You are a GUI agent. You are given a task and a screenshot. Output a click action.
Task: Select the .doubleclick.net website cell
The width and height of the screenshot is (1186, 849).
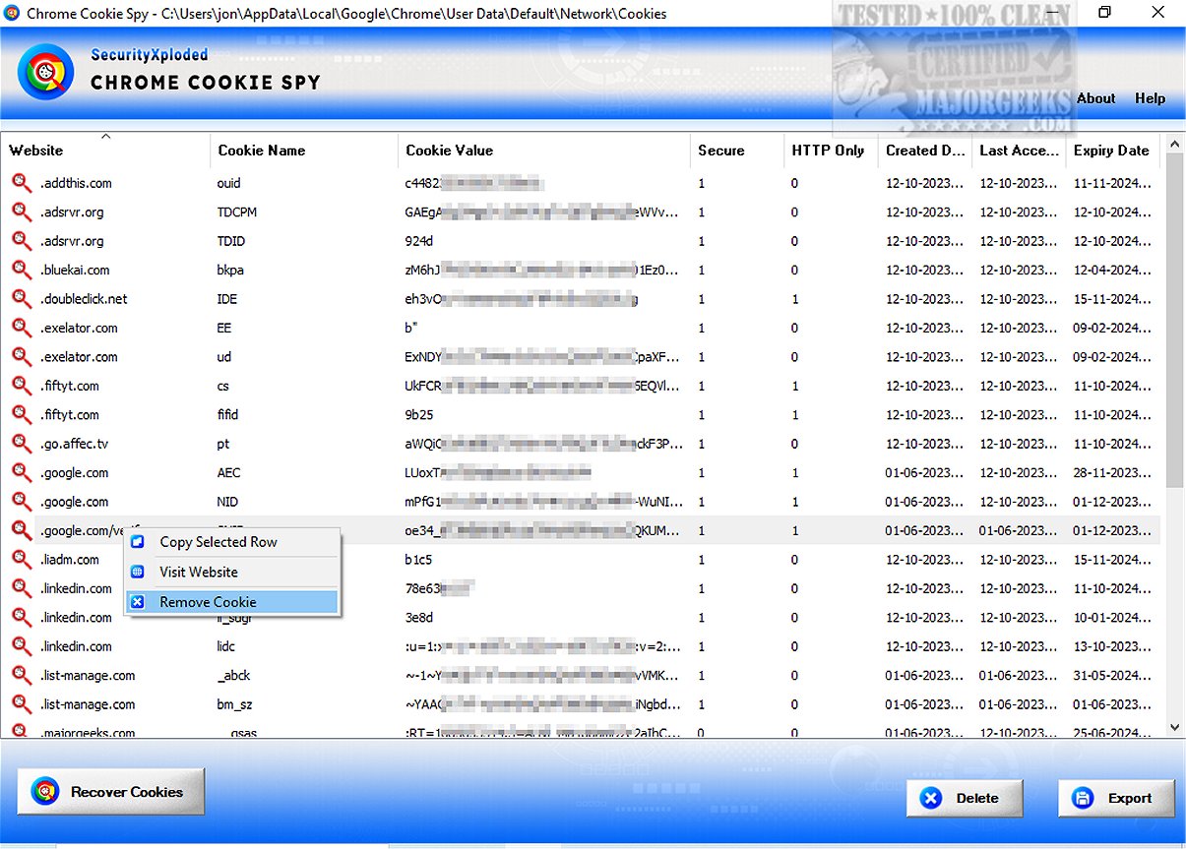pyautogui.click(x=84, y=299)
